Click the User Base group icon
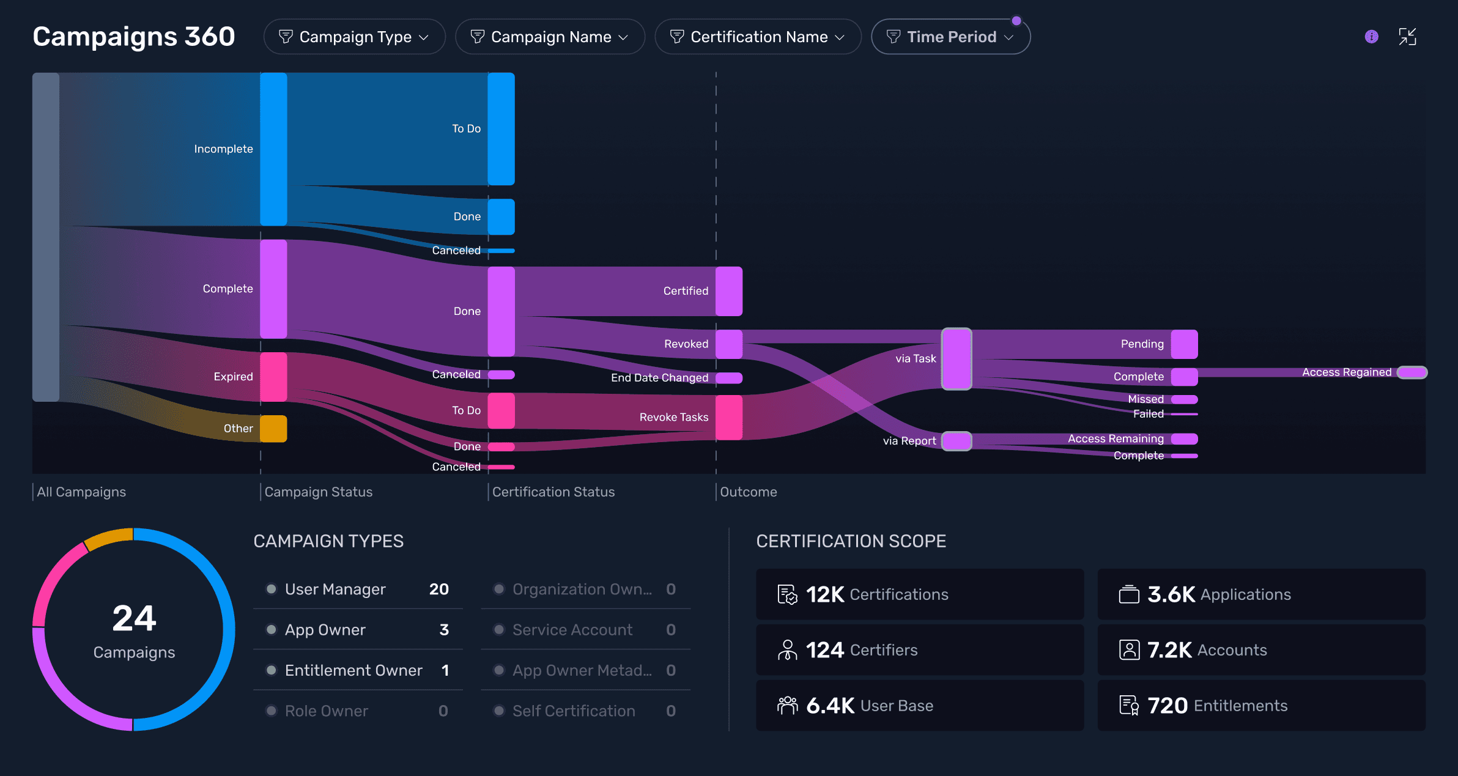 coord(787,706)
